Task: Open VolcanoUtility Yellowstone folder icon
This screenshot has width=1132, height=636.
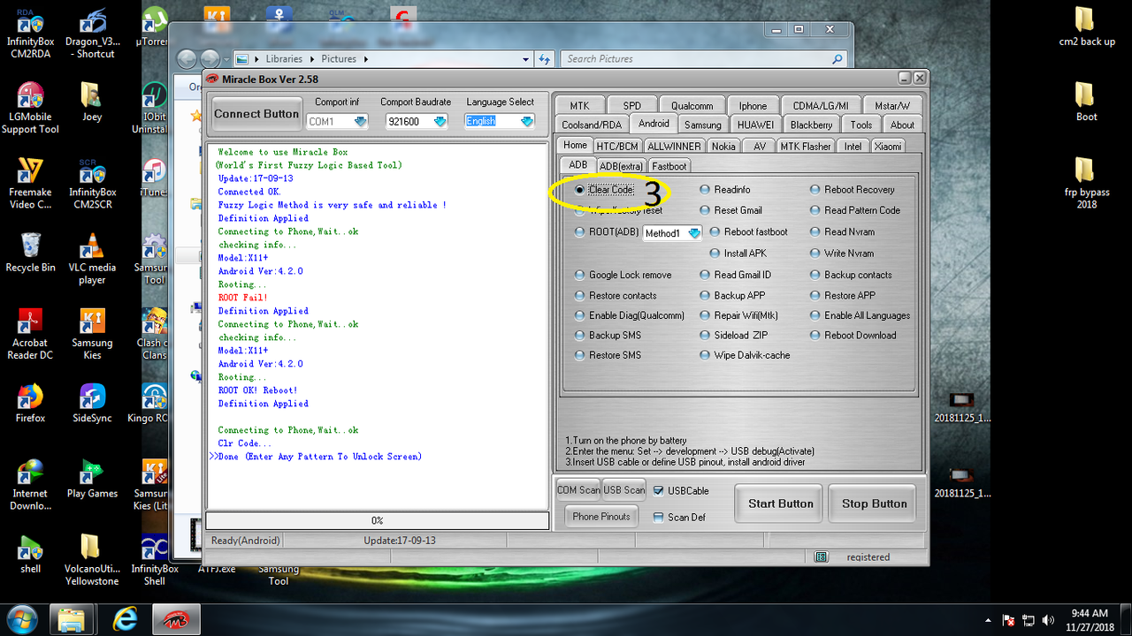Action: [92, 560]
